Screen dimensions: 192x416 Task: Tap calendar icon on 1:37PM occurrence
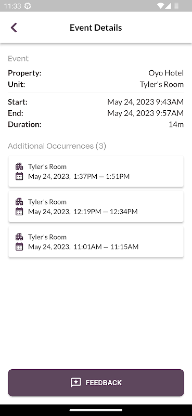(x=19, y=176)
